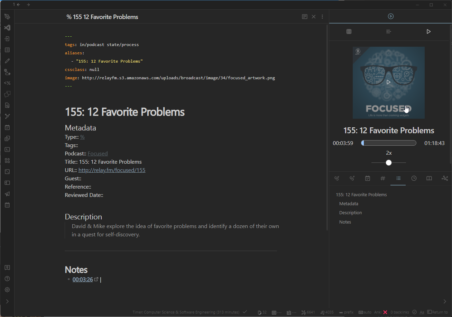The image size is (452, 317).
Task: Collapse the right sidebar with the chevron
Action: (445, 301)
